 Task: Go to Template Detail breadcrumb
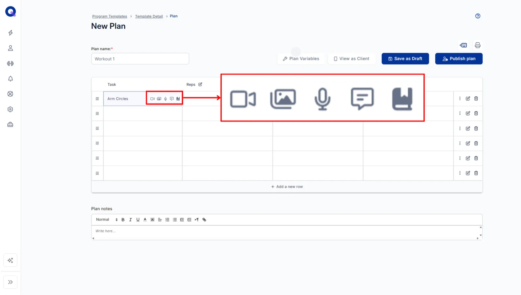point(149,16)
